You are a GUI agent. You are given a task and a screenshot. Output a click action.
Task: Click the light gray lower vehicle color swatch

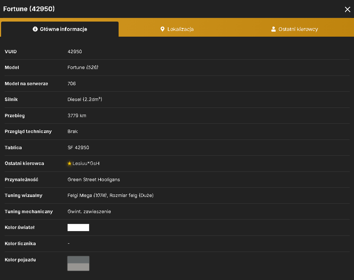point(78,267)
